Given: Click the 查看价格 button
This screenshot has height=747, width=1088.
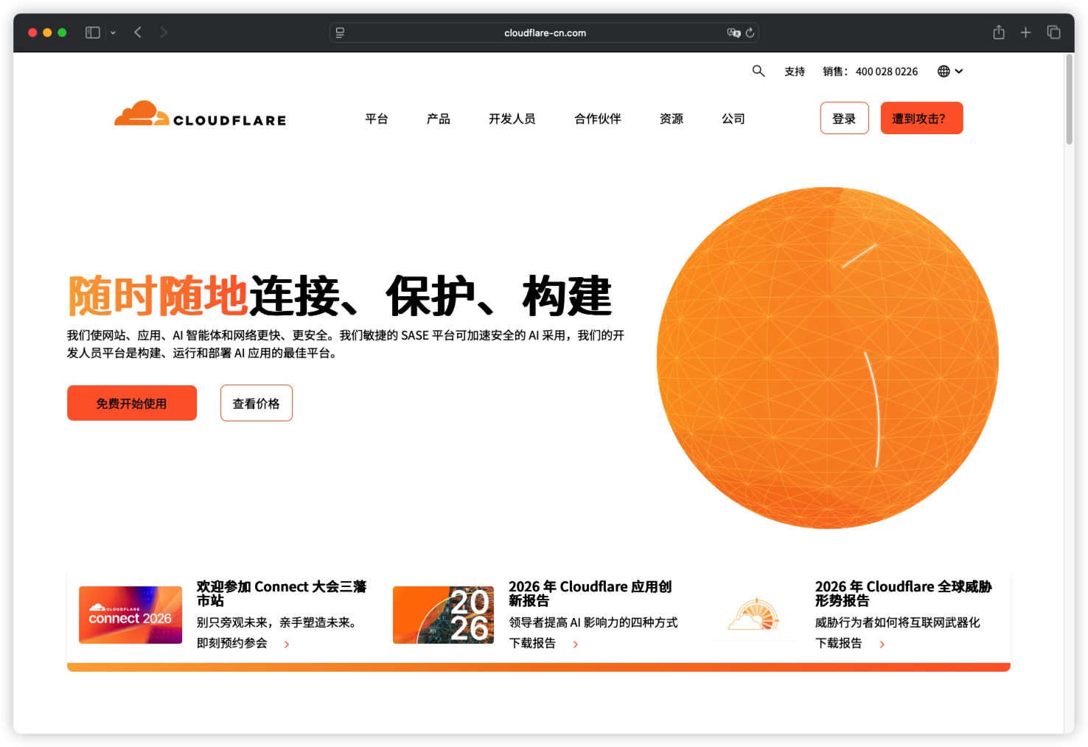Looking at the screenshot, I should pos(257,403).
